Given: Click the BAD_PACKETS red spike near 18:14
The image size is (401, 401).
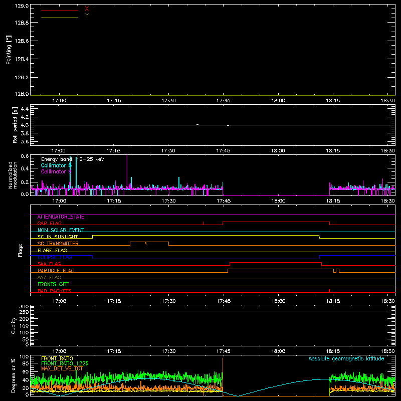Looking at the screenshot, I should point(329,291).
